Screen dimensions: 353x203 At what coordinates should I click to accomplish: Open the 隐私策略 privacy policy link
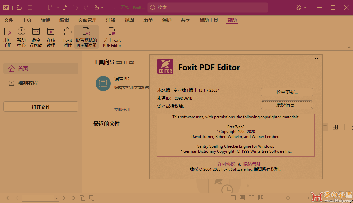coord(252,164)
